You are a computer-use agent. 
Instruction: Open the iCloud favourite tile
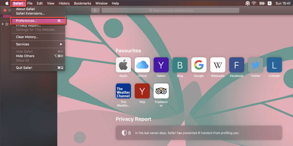142,65
